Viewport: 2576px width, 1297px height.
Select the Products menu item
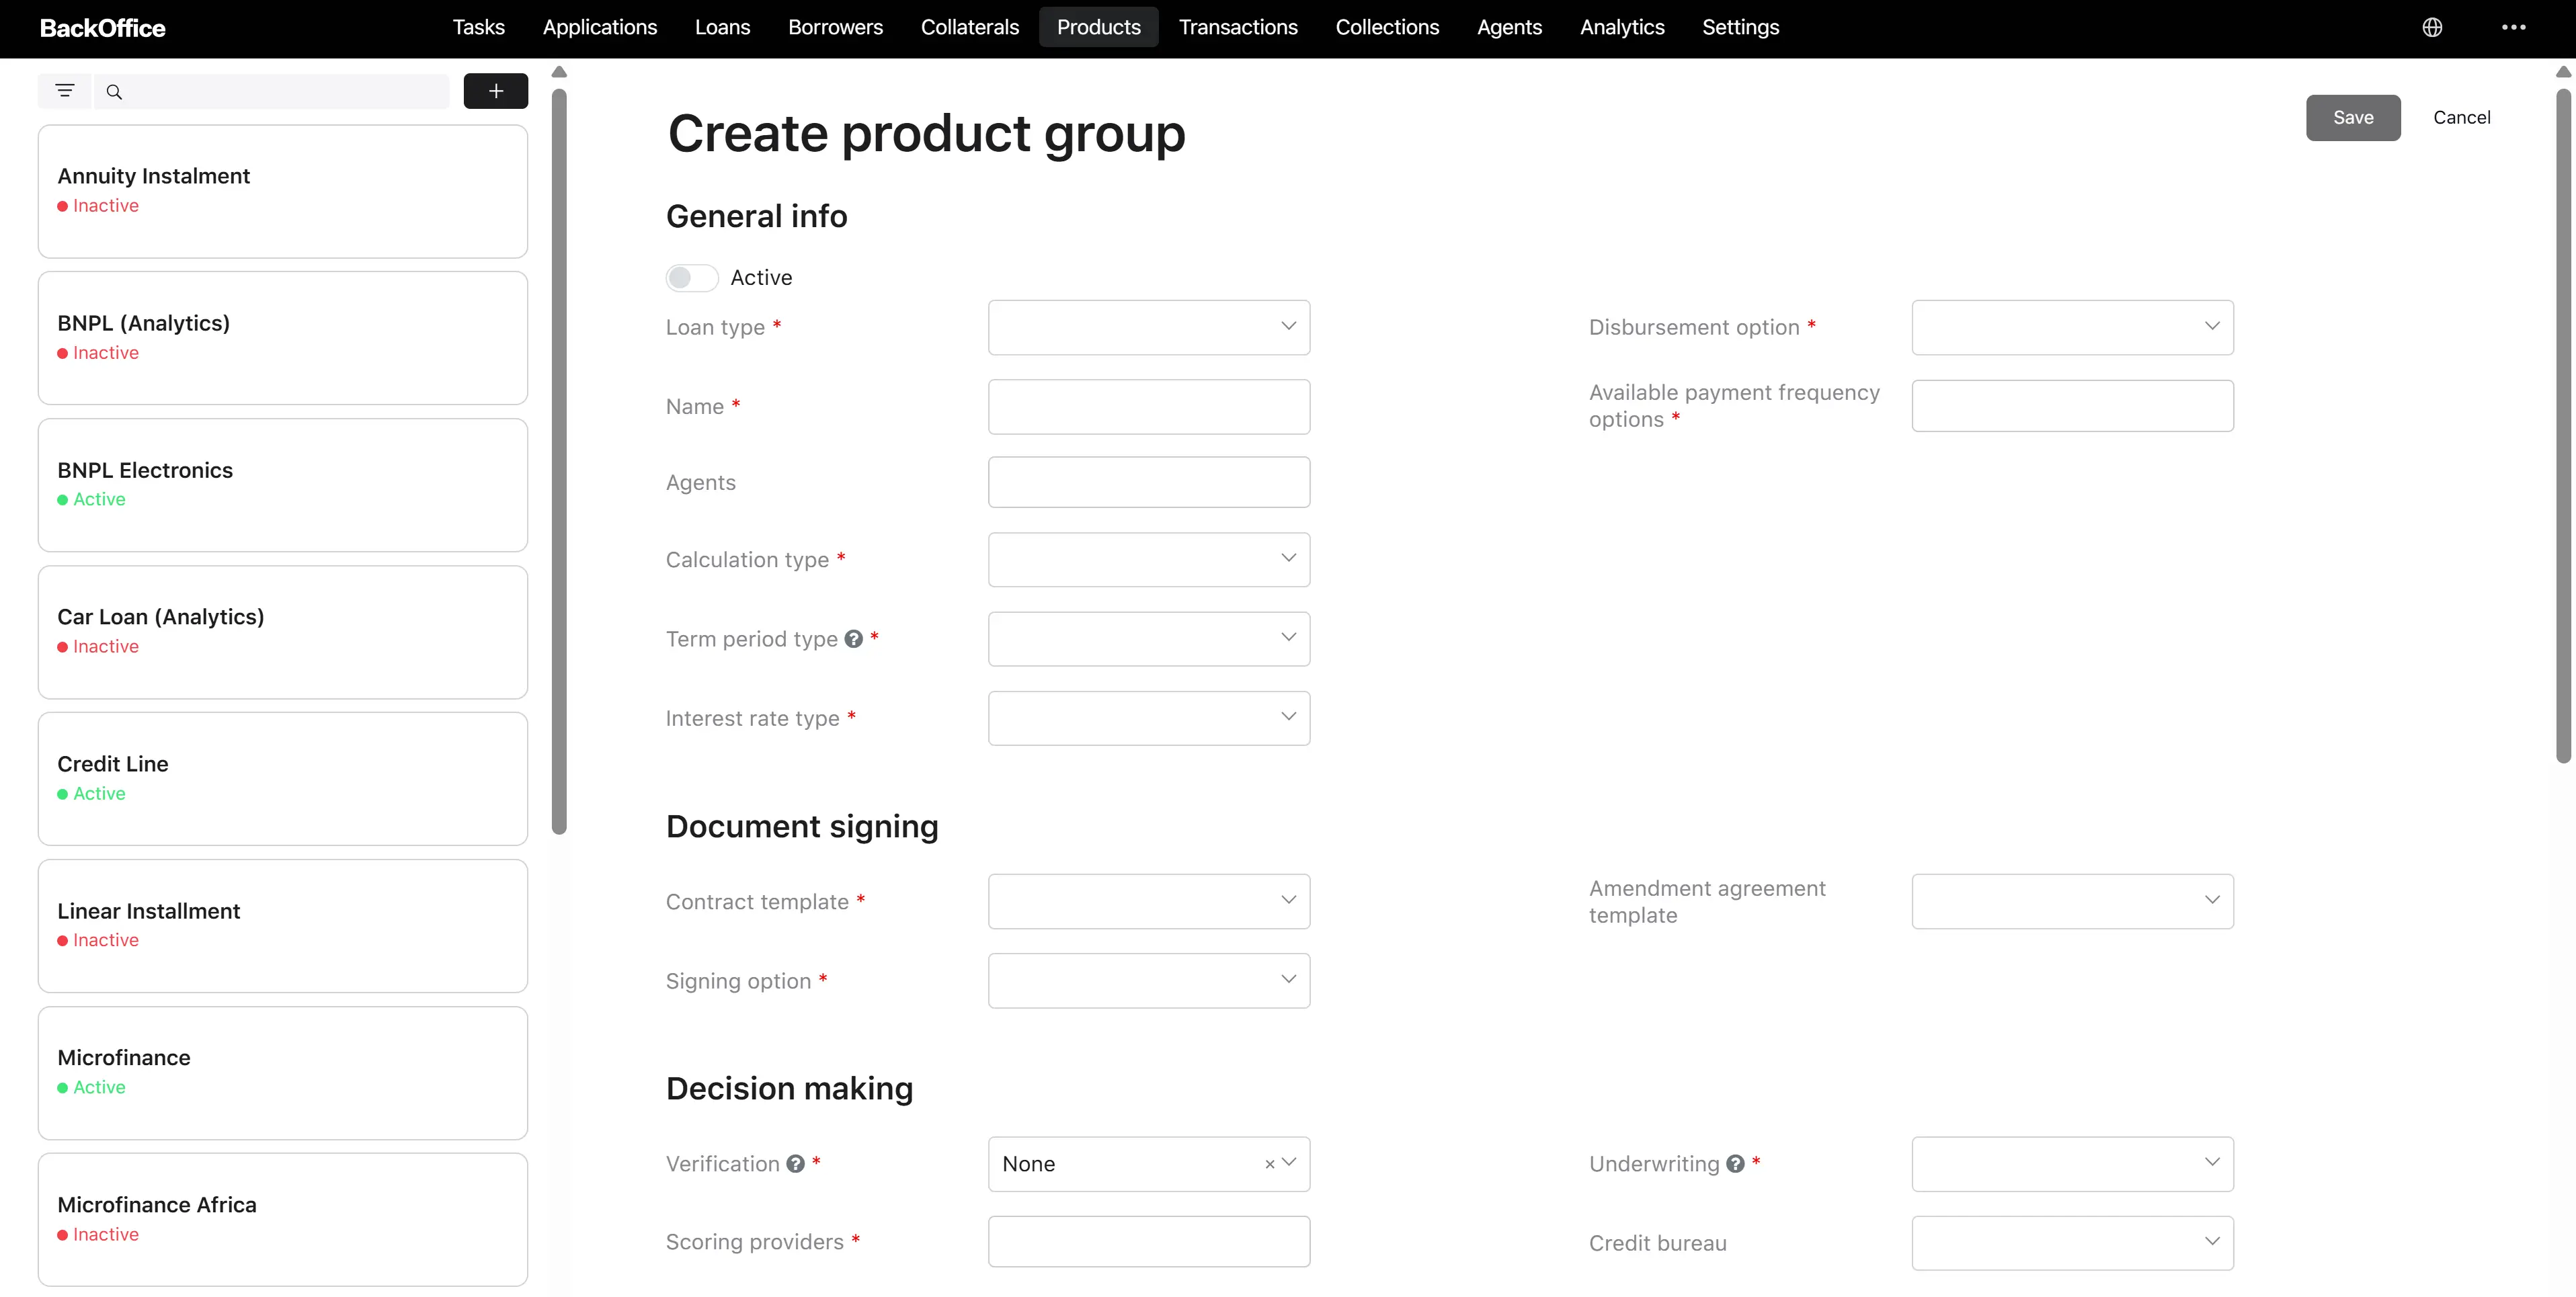[1098, 27]
